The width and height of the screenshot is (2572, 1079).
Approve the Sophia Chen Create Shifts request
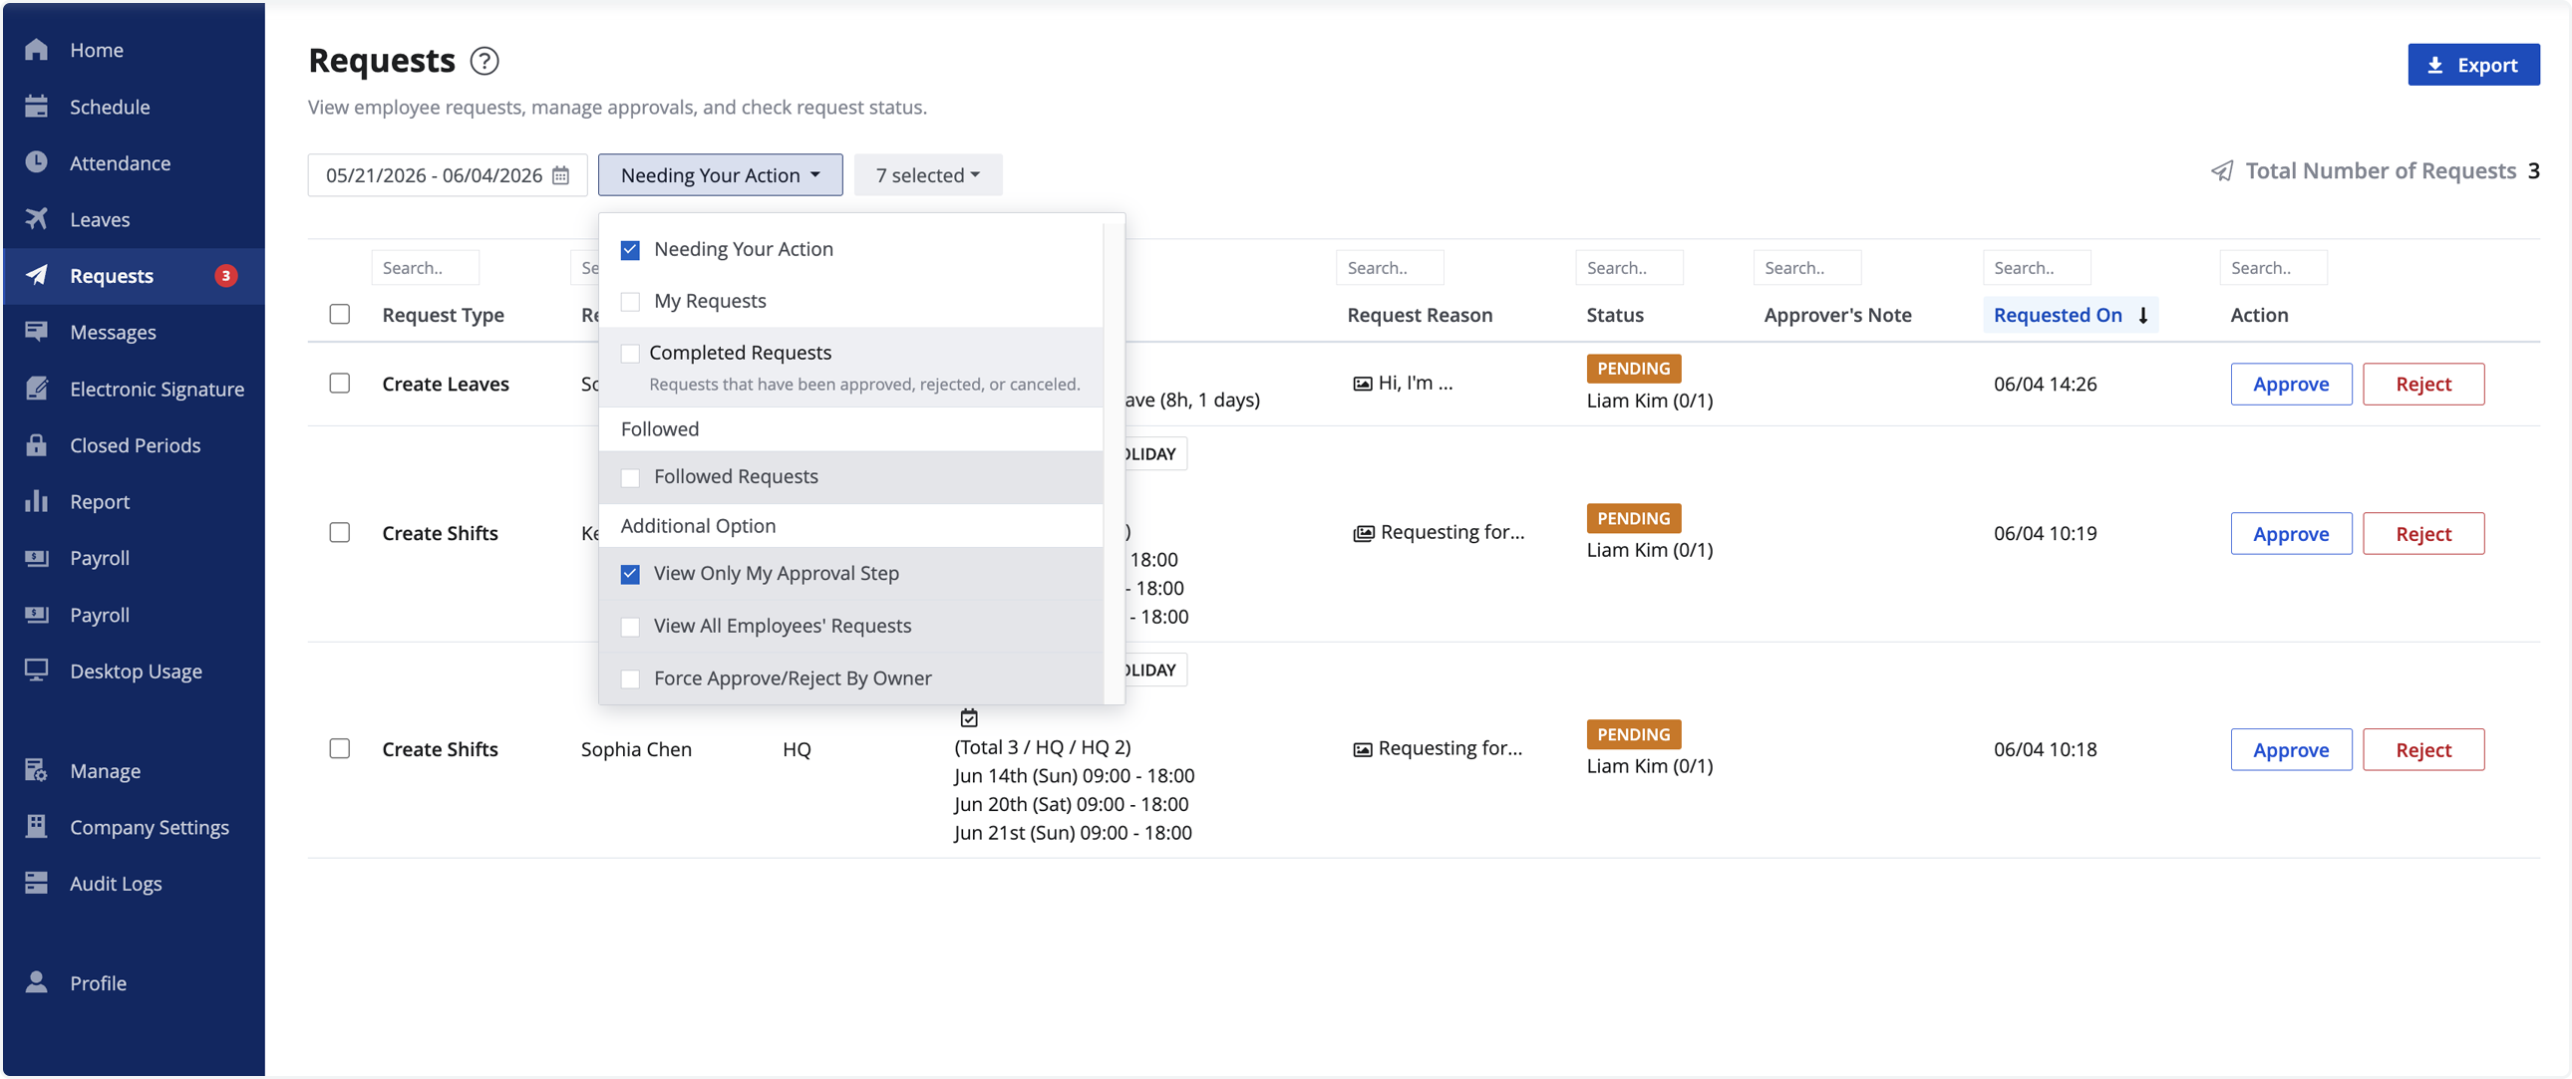click(2291, 749)
